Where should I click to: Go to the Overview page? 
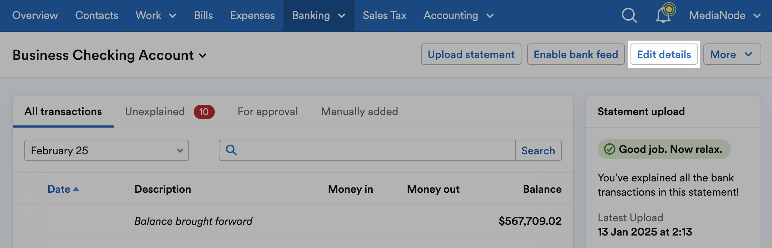[35, 16]
